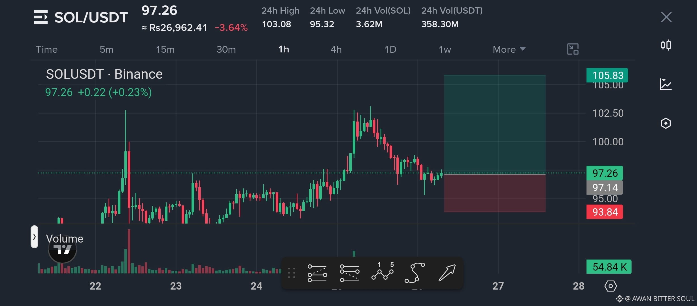The width and height of the screenshot is (697, 306).
Task: Tap the 54.84 K volume label
Action: click(609, 267)
